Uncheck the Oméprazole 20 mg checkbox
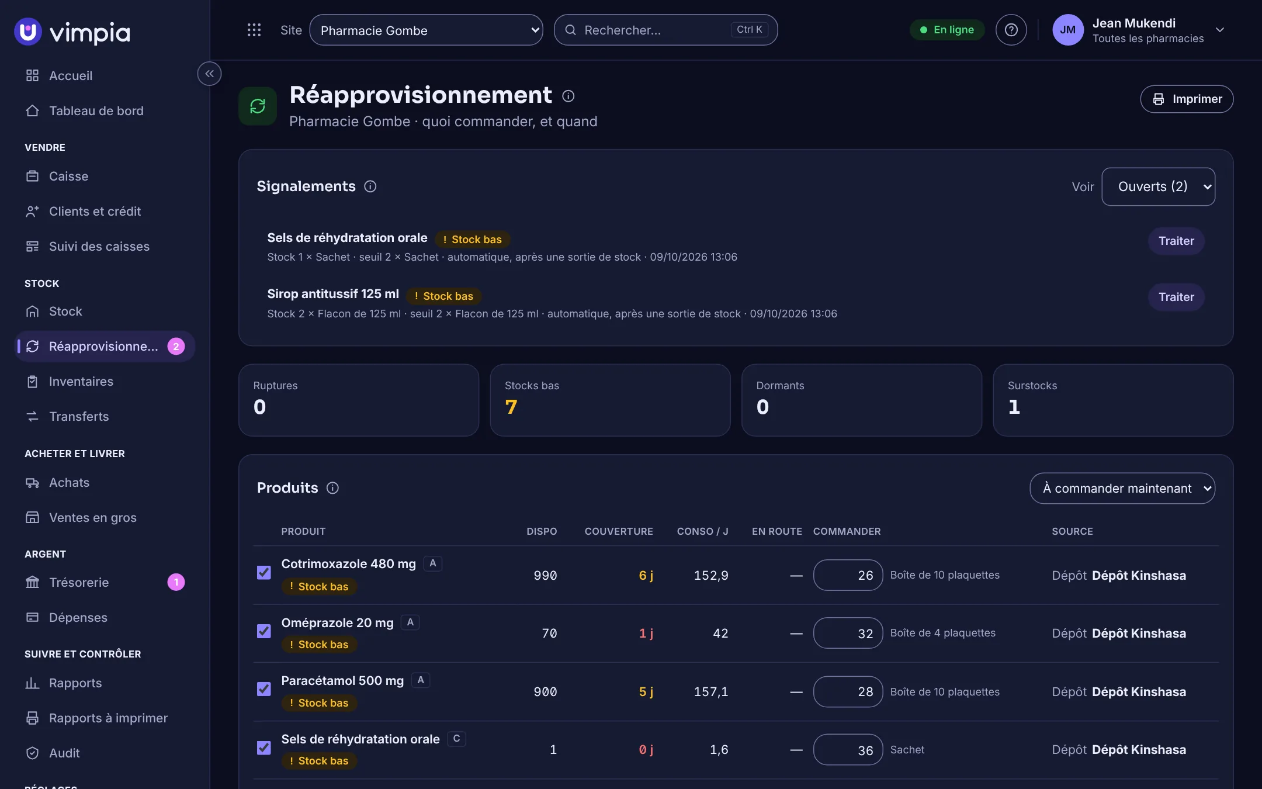1262x789 pixels. click(264, 631)
